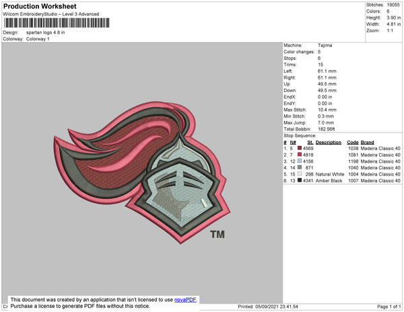Click the Zoom value 1:1
404x312 pixels.
(x=390, y=31)
